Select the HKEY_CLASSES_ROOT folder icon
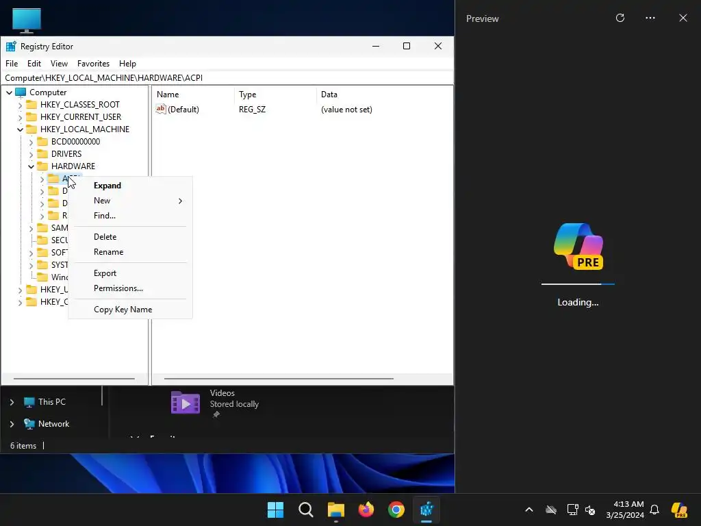Image resolution: width=701 pixels, height=526 pixels. [x=31, y=104]
